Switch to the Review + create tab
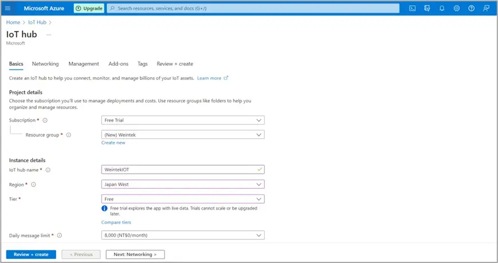 pyautogui.click(x=175, y=64)
